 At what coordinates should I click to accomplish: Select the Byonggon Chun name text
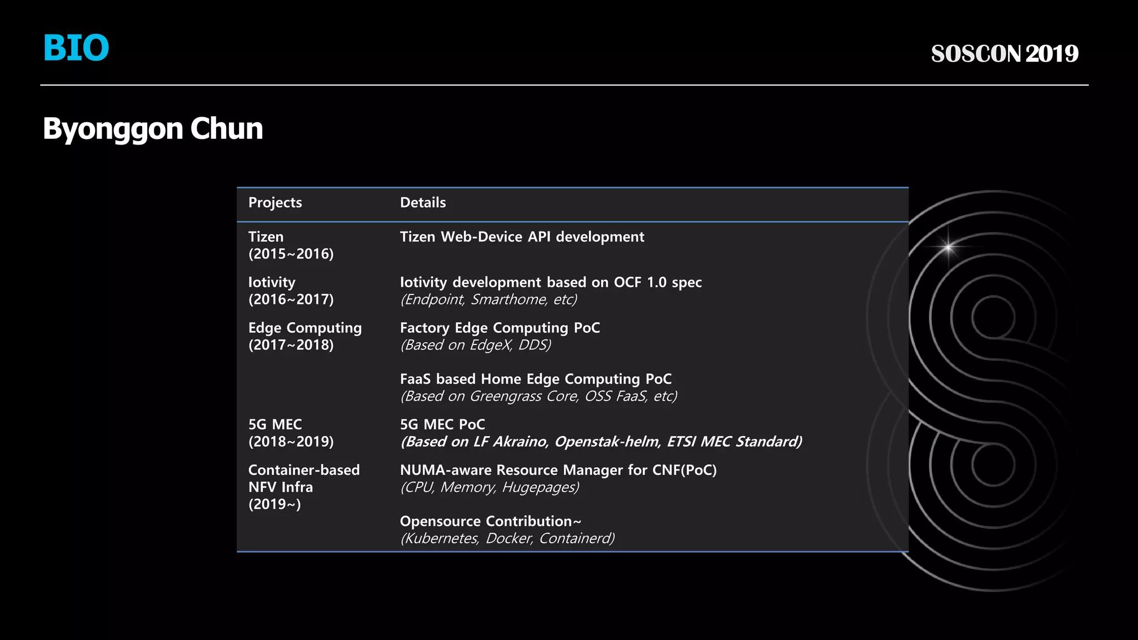(153, 129)
